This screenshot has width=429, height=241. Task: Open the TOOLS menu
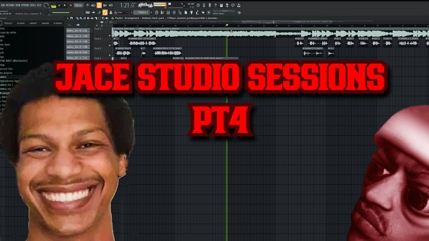click(x=33, y=5)
